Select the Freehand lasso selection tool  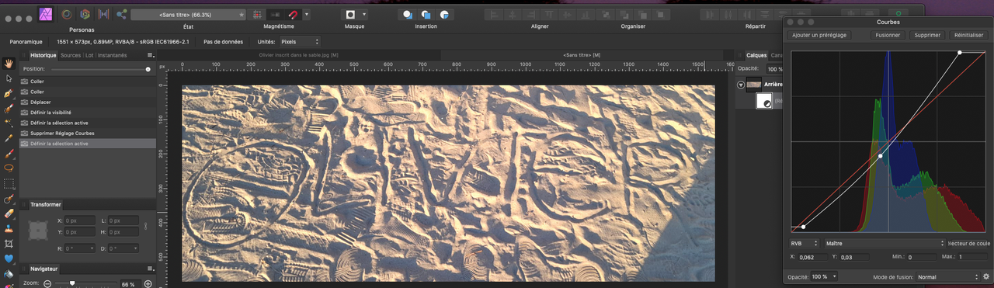coord(9,168)
